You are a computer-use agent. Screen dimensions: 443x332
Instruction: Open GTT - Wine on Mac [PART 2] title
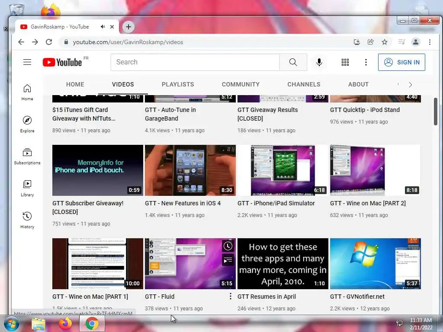(368, 203)
